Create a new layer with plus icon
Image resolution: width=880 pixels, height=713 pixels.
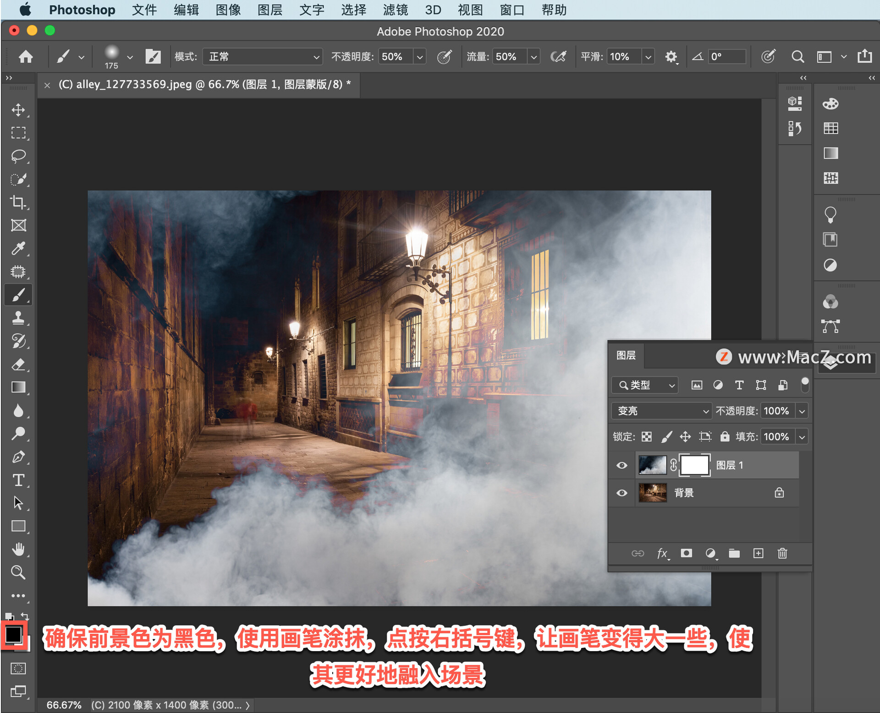(x=759, y=553)
